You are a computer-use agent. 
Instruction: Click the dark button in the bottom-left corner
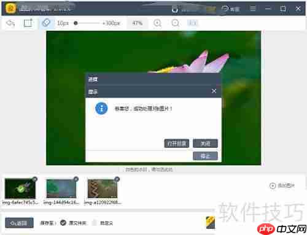coord(19,223)
